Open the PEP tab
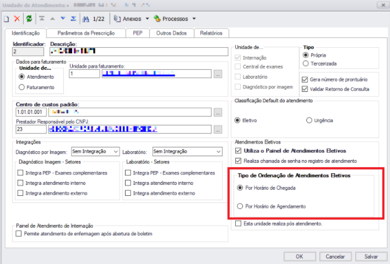This screenshot has height=264, width=390. (x=138, y=33)
